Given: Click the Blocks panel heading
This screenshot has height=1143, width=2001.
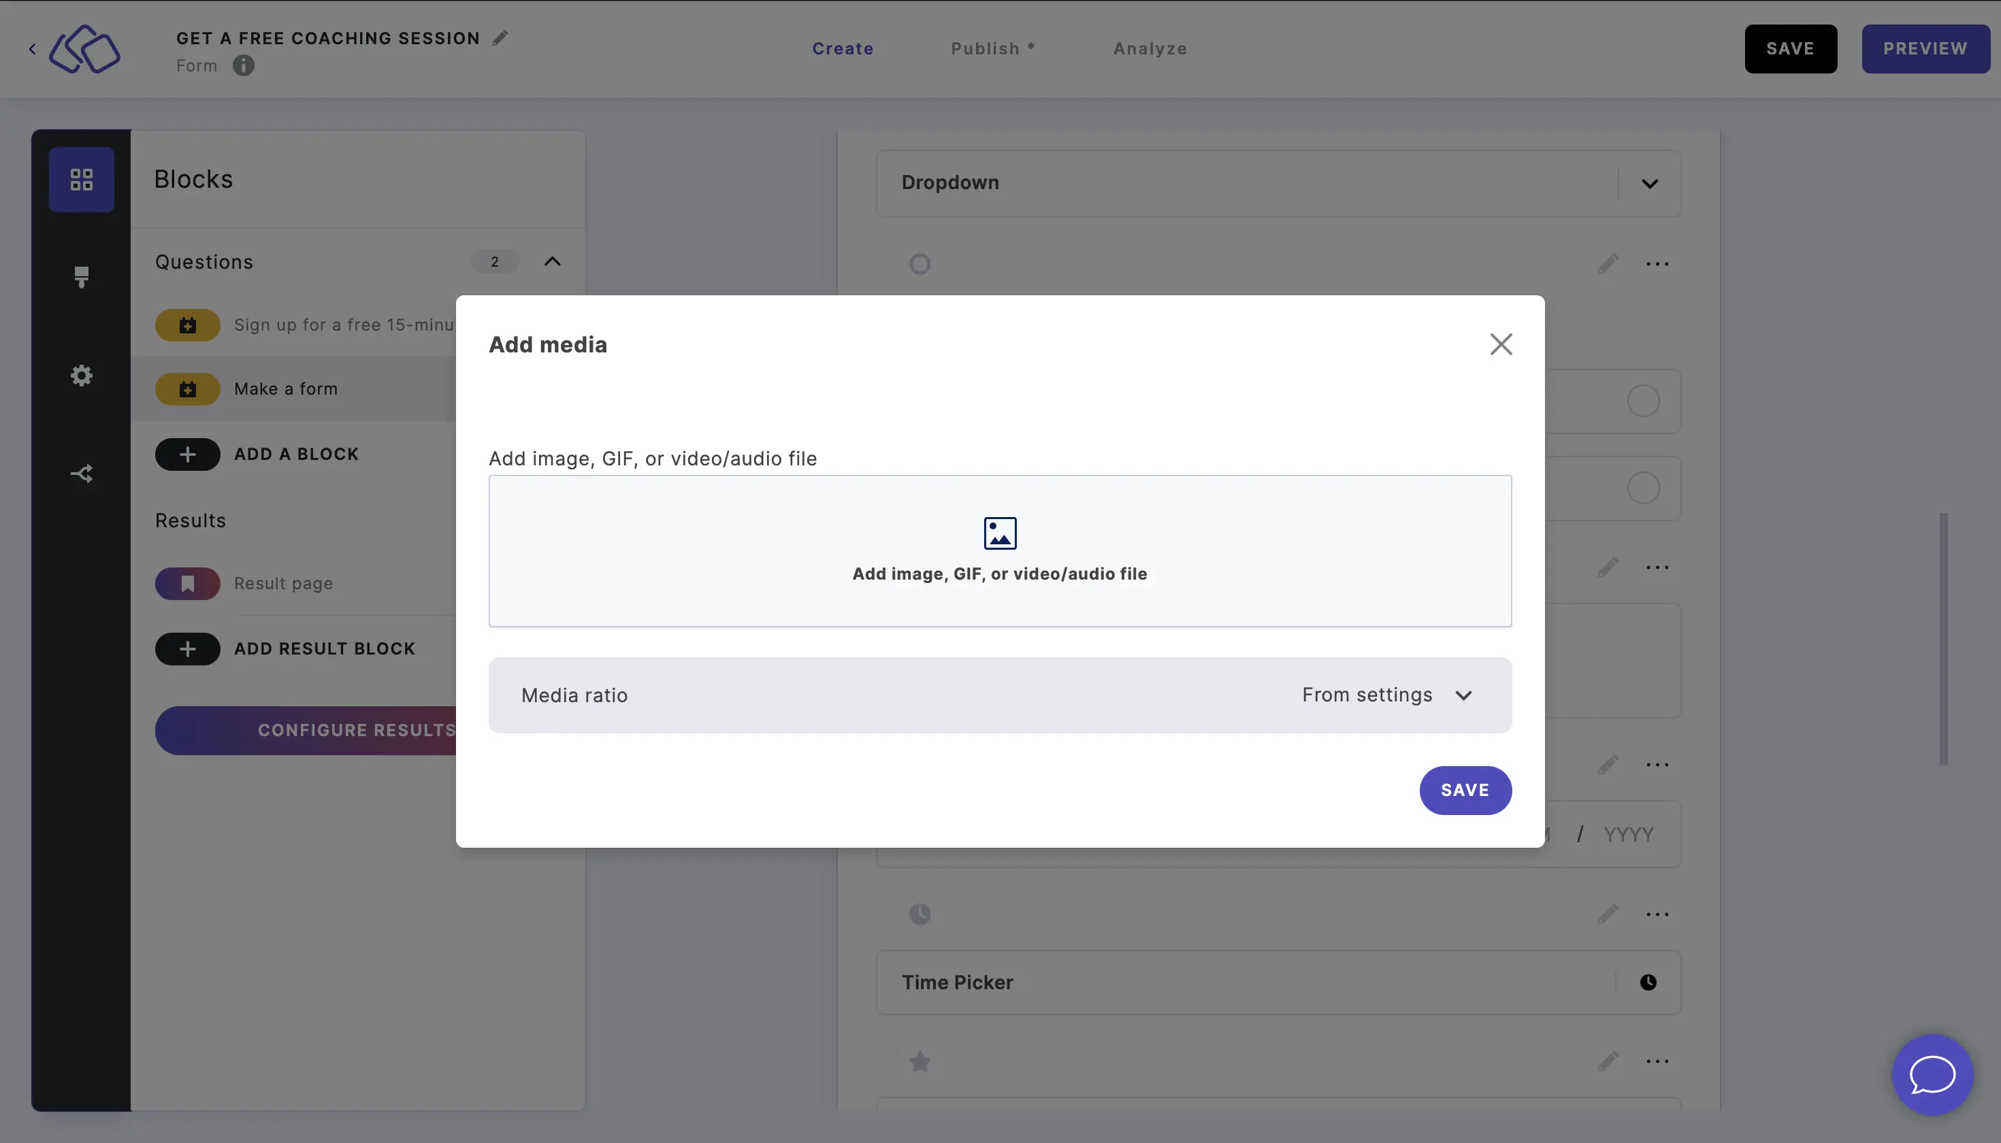Looking at the screenshot, I should click(x=193, y=179).
